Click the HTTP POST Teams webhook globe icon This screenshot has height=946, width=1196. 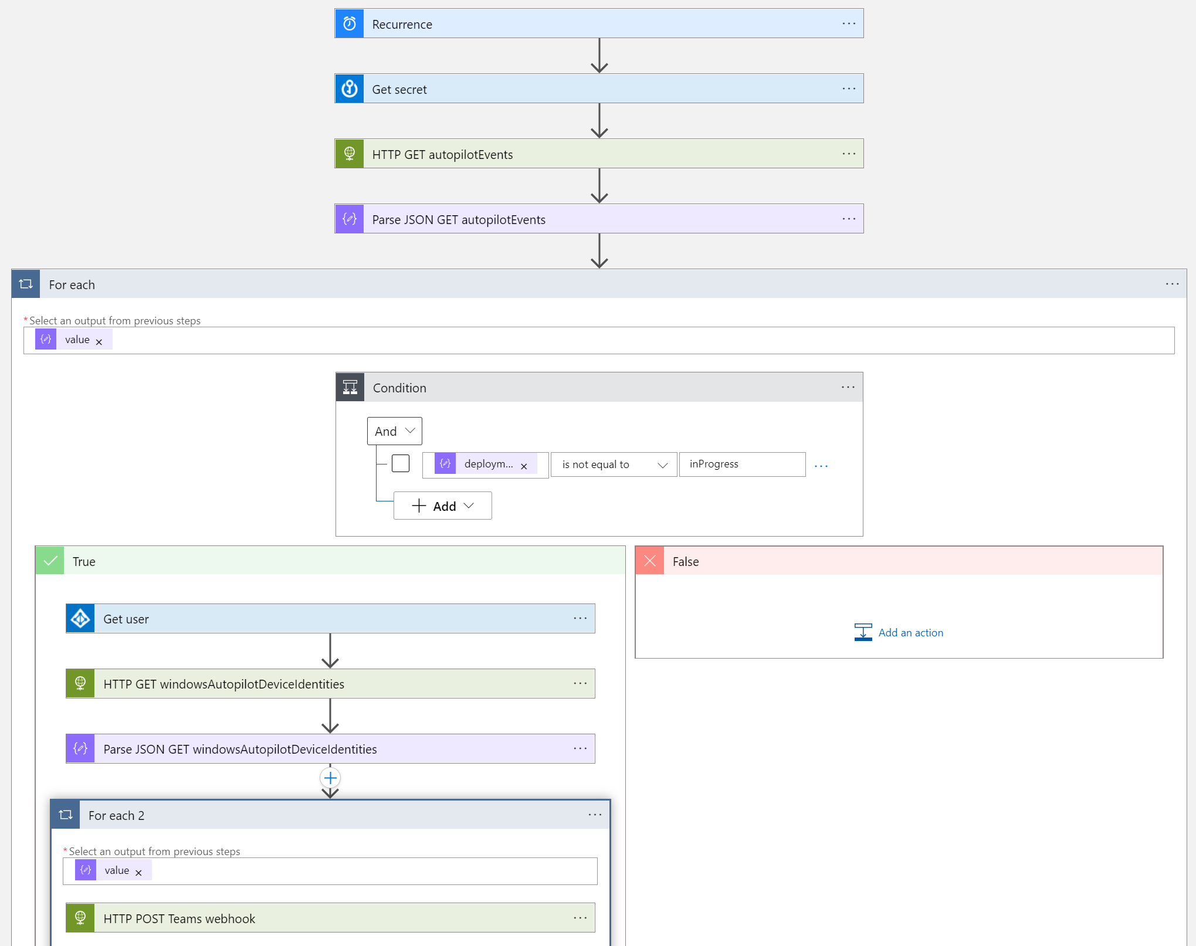click(80, 918)
